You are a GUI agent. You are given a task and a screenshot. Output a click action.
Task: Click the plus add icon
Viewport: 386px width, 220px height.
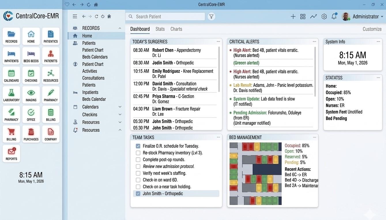pyautogui.click(x=293, y=16)
